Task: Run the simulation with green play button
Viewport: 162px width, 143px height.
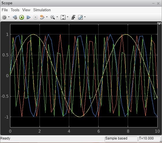Action: (x=22, y=17)
